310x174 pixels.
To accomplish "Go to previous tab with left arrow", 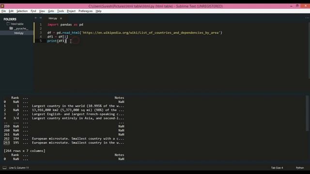I will [x=36, y=18].
